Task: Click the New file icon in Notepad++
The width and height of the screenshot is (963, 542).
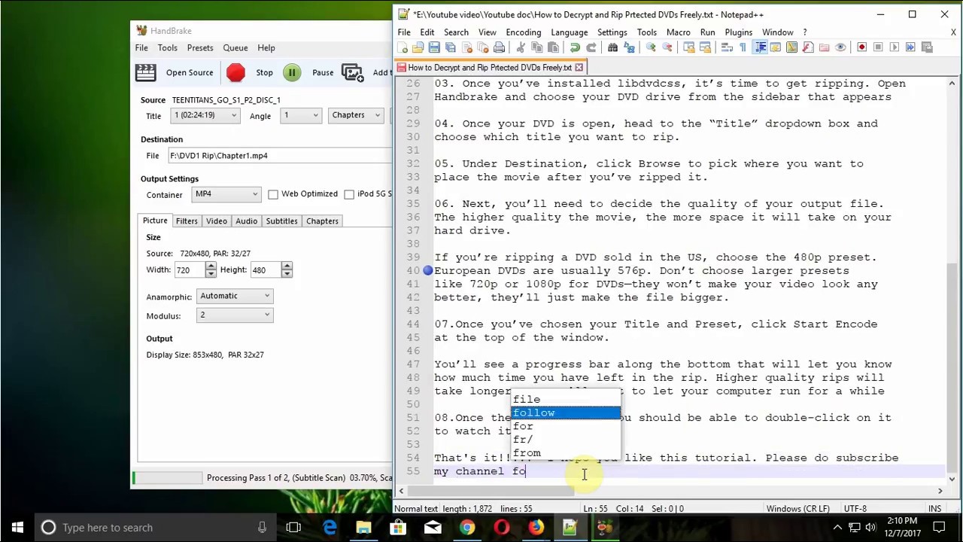Action: [403, 47]
